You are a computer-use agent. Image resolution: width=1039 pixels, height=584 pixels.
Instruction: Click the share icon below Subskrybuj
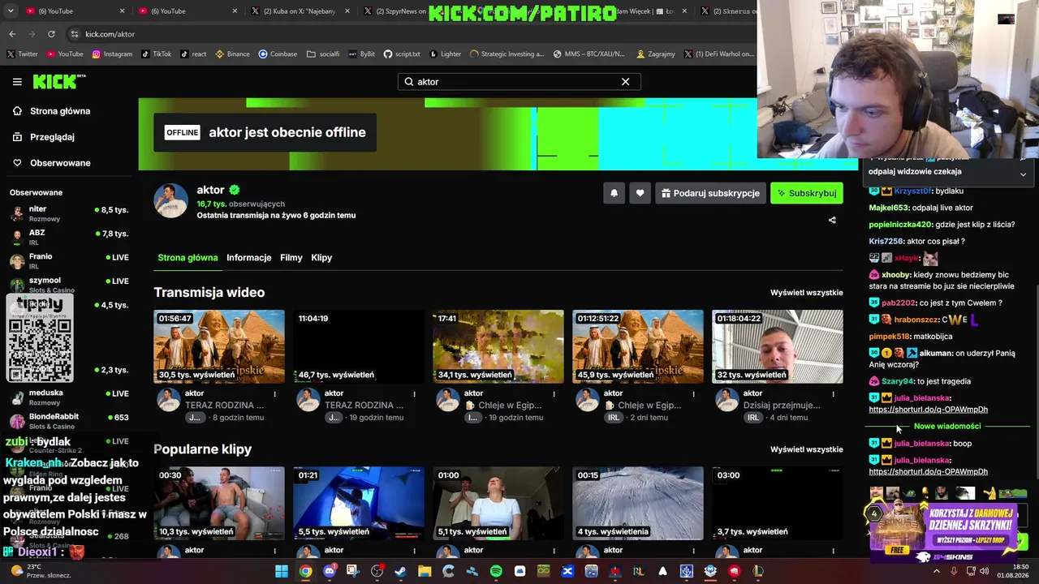click(x=832, y=220)
